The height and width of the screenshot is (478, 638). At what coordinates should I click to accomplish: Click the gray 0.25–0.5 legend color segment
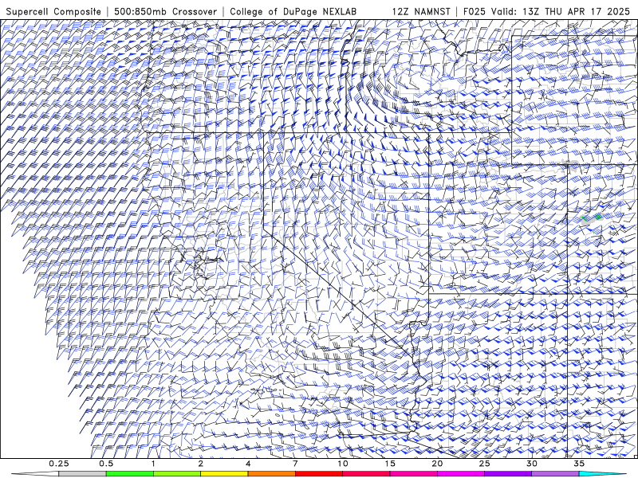(82, 474)
